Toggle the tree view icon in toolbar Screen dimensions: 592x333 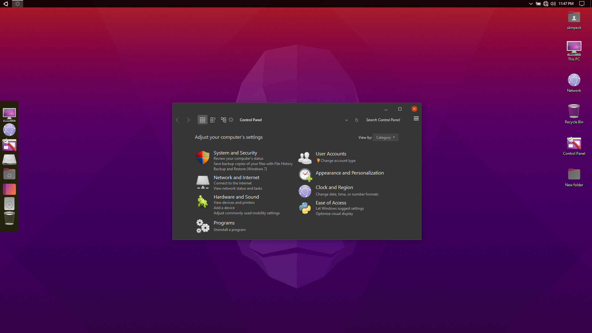(x=224, y=120)
